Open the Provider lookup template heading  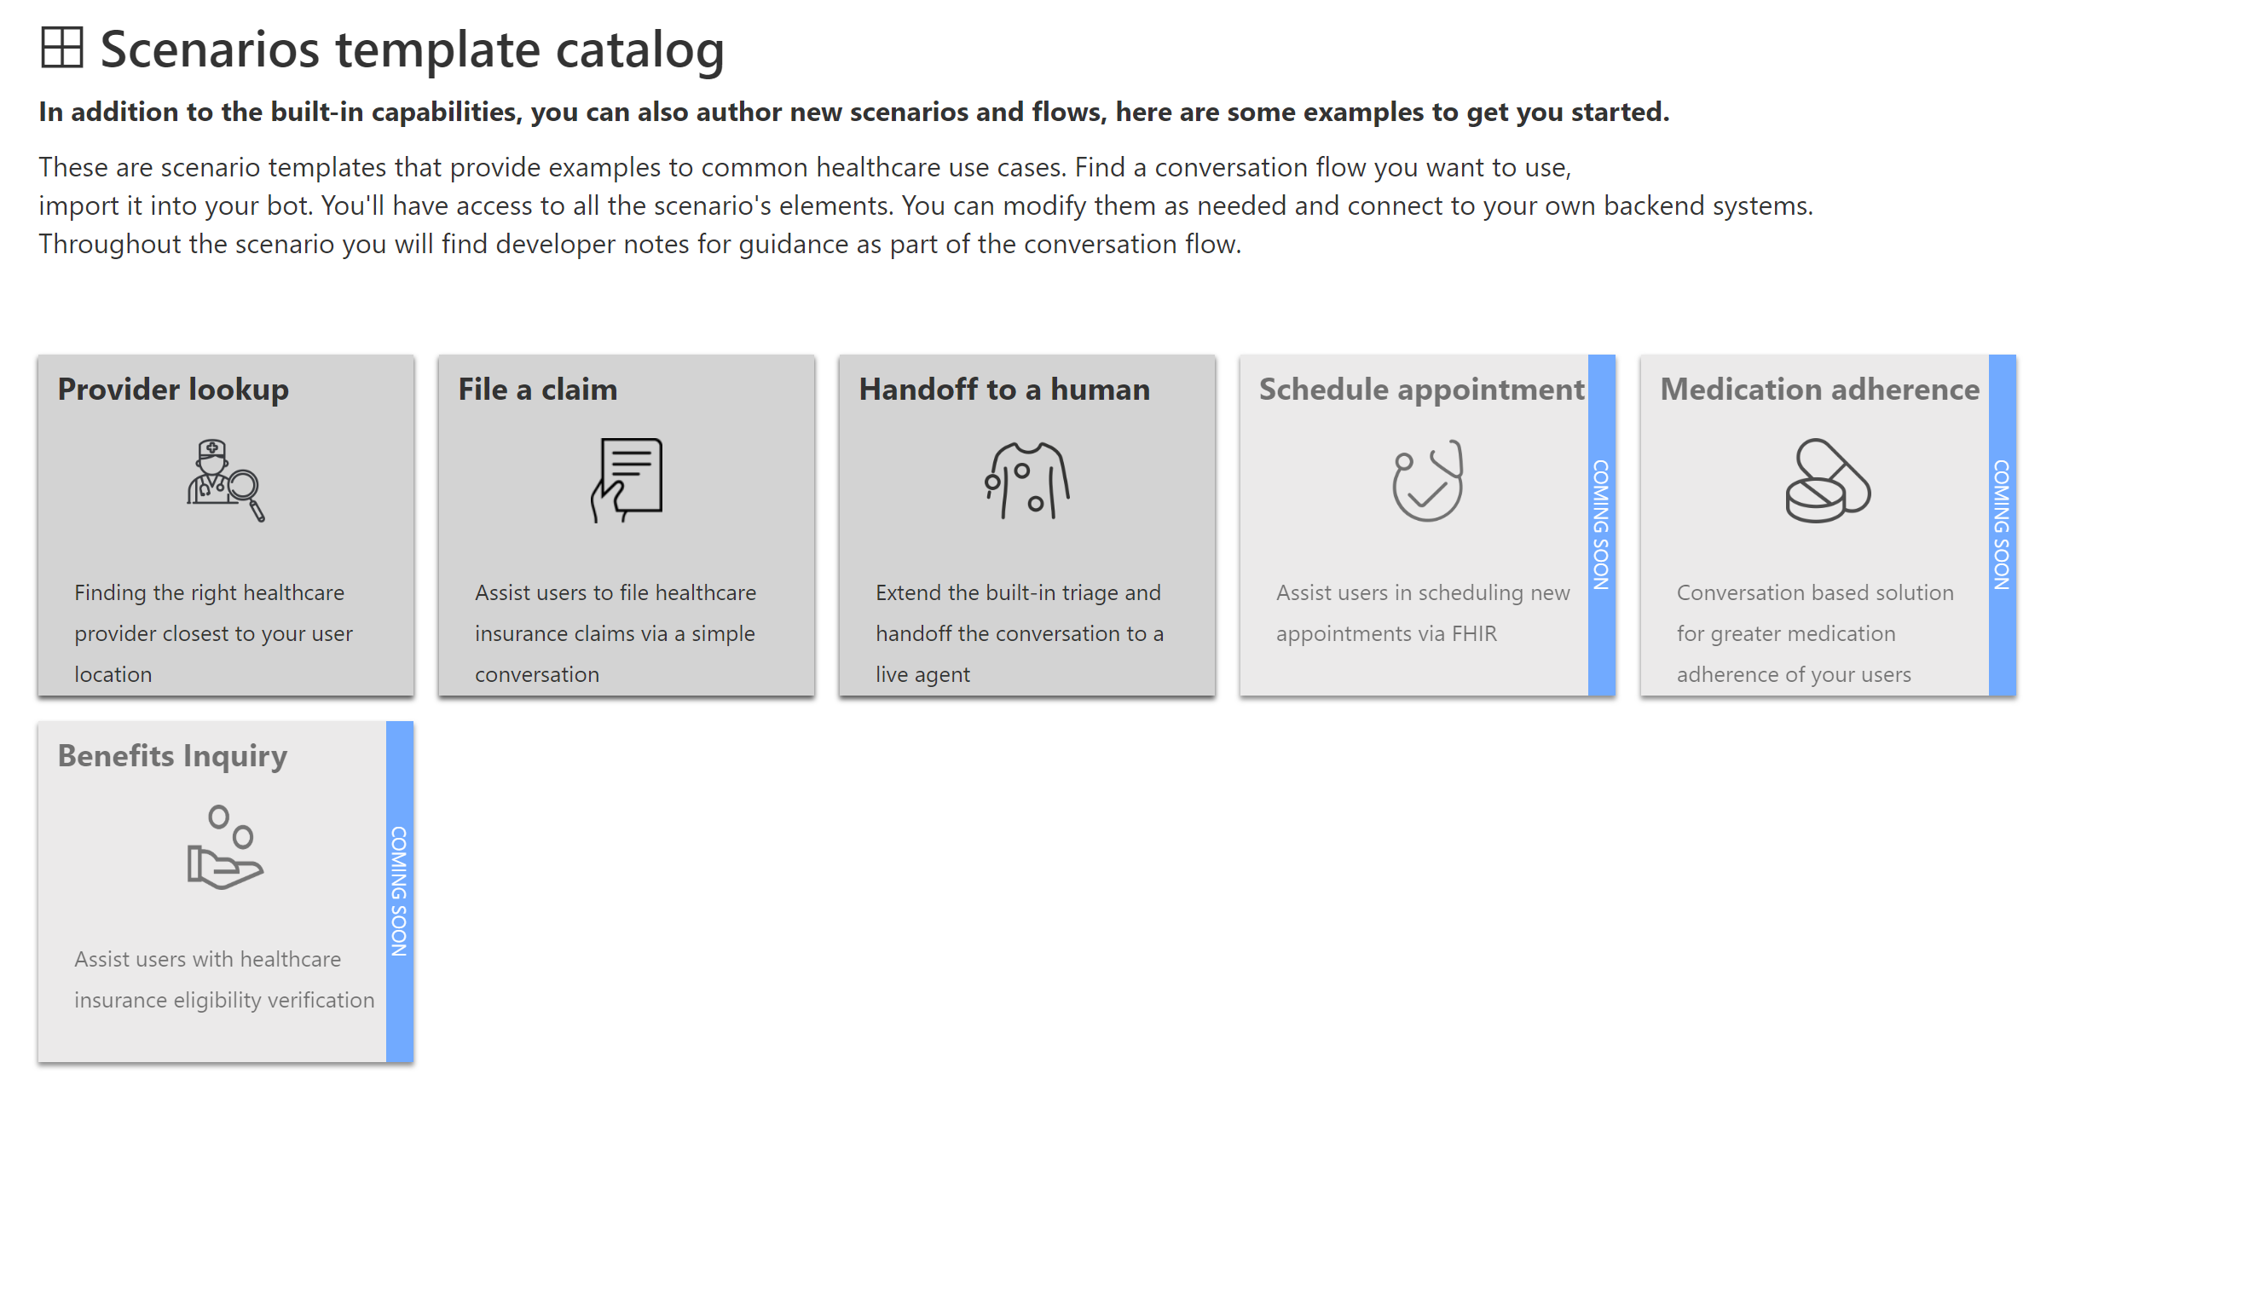click(173, 389)
